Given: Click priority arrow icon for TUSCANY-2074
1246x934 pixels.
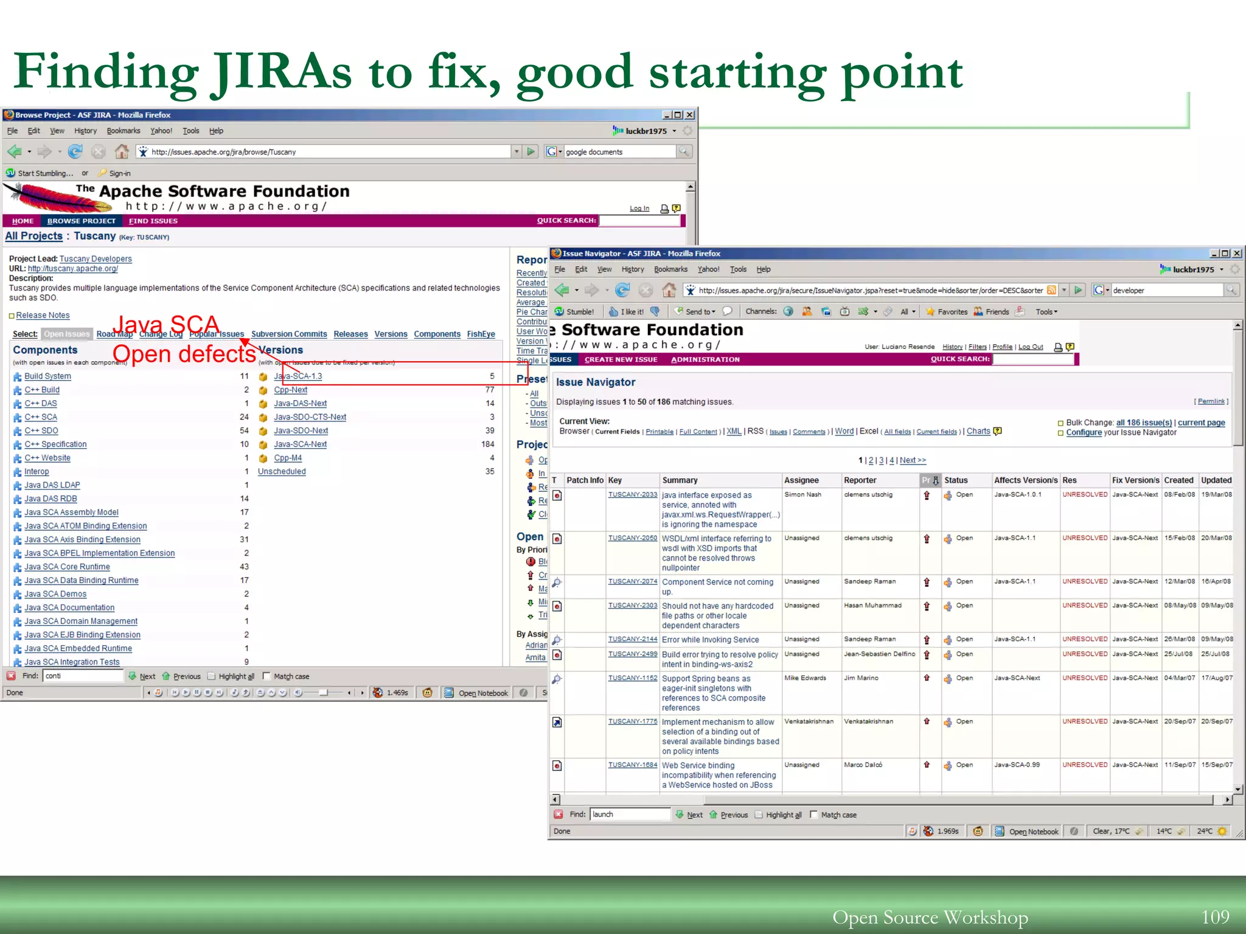Looking at the screenshot, I should [927, 582].
